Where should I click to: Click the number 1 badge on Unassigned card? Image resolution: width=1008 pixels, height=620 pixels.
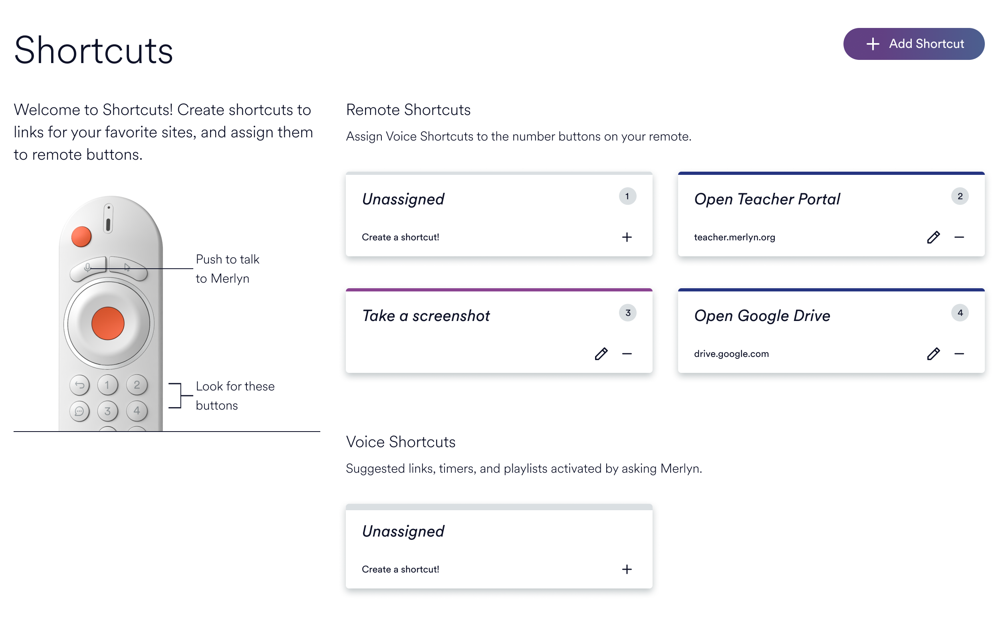pos(627,196)
